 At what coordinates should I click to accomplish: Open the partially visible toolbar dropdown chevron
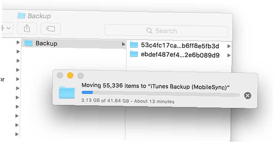[9, 28]
